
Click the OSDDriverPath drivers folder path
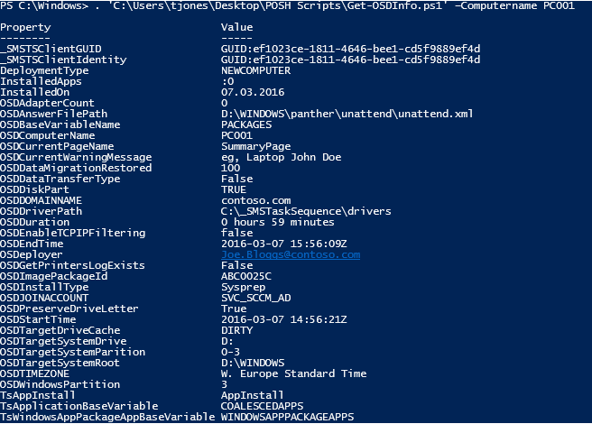[x=306, y=211]
